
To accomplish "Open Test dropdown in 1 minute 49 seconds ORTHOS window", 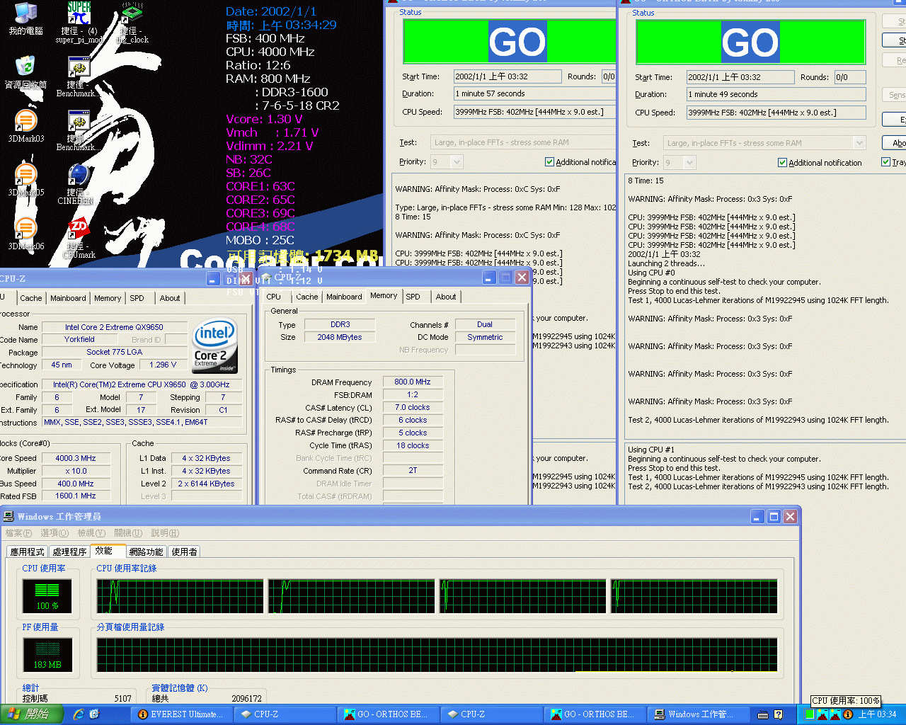I will [859, 143].
